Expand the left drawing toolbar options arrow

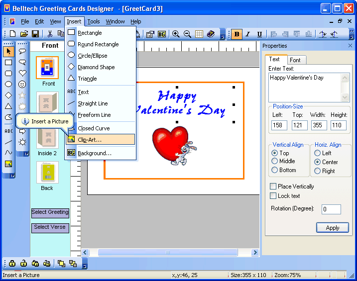pos(12,176)
